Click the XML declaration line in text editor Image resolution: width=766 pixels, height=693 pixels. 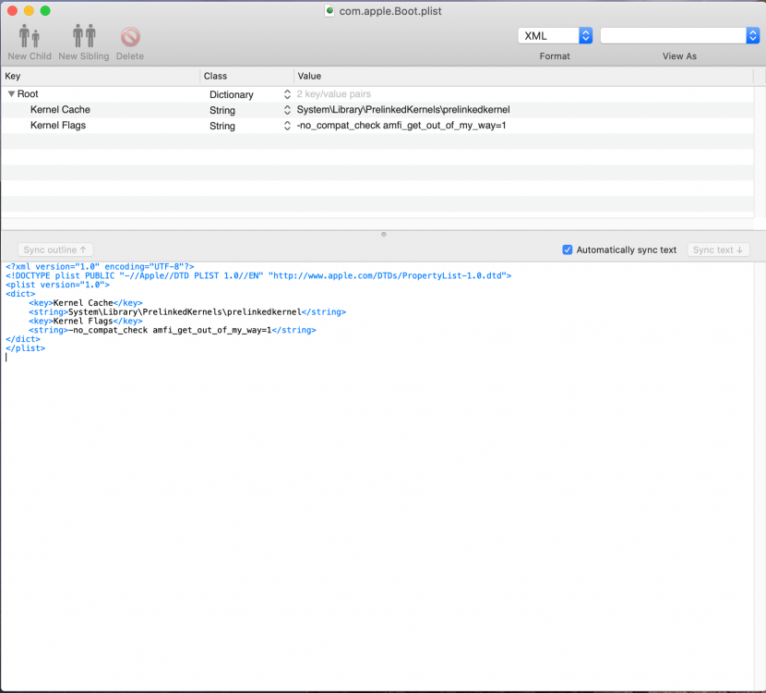(100, 266)
